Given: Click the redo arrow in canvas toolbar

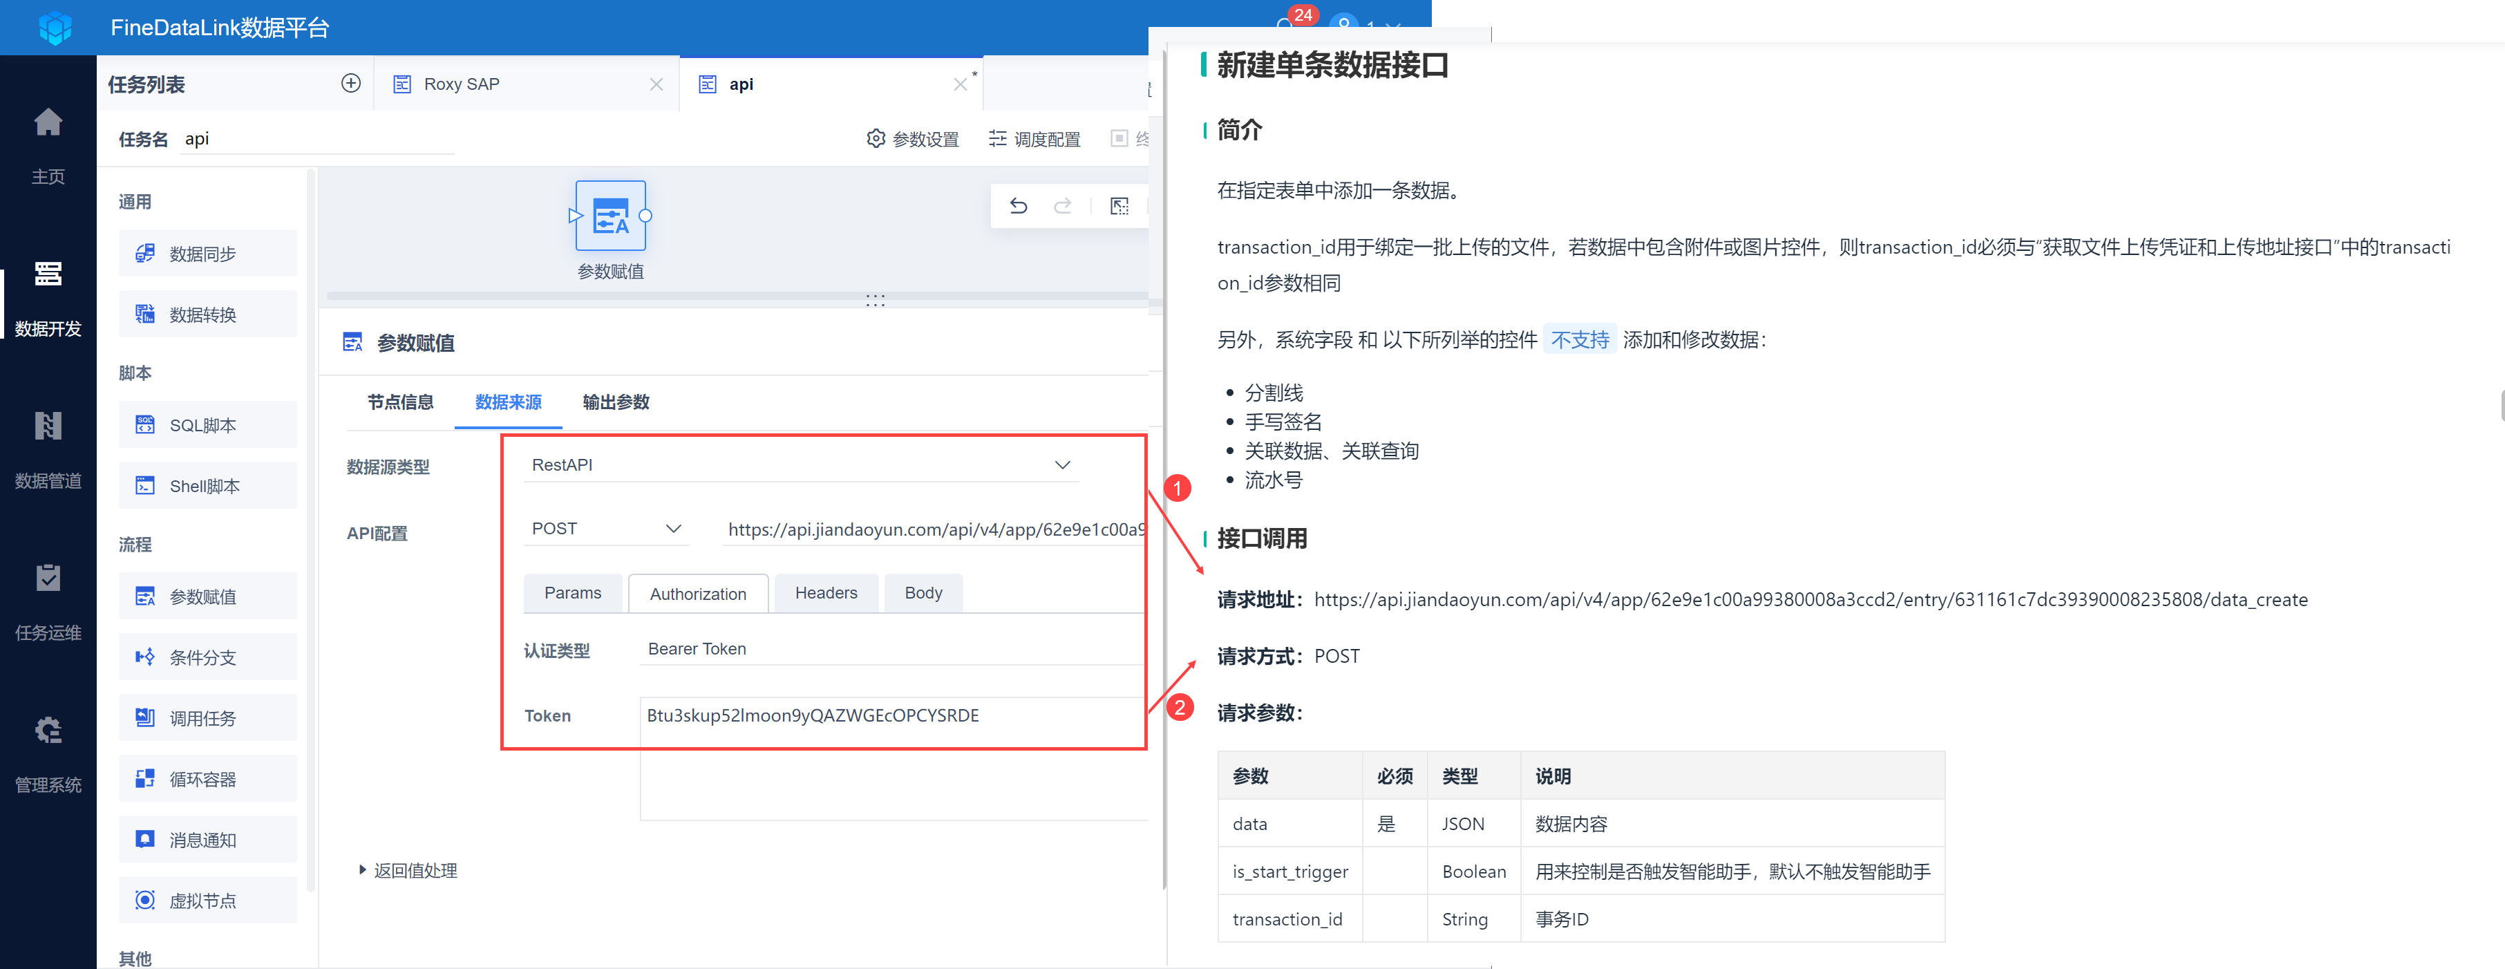Looking at the screenshot, I should (x=1062, y=206).
